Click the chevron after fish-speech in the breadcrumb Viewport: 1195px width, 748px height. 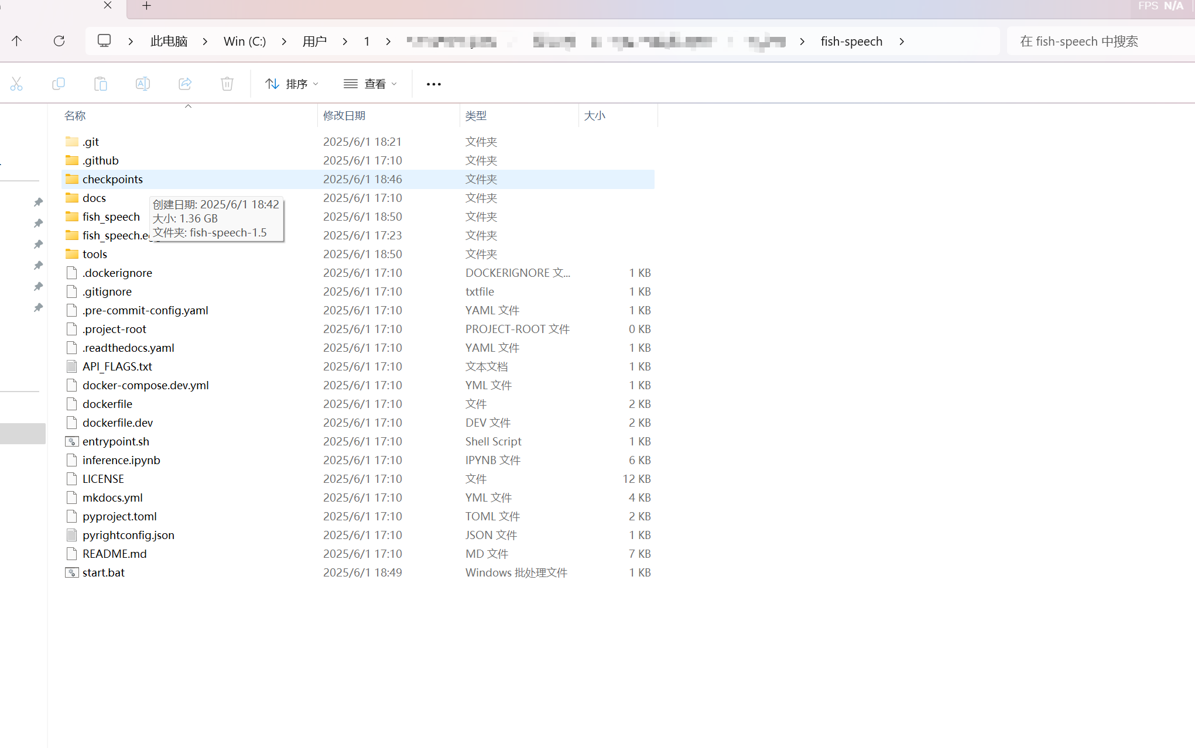902,41
